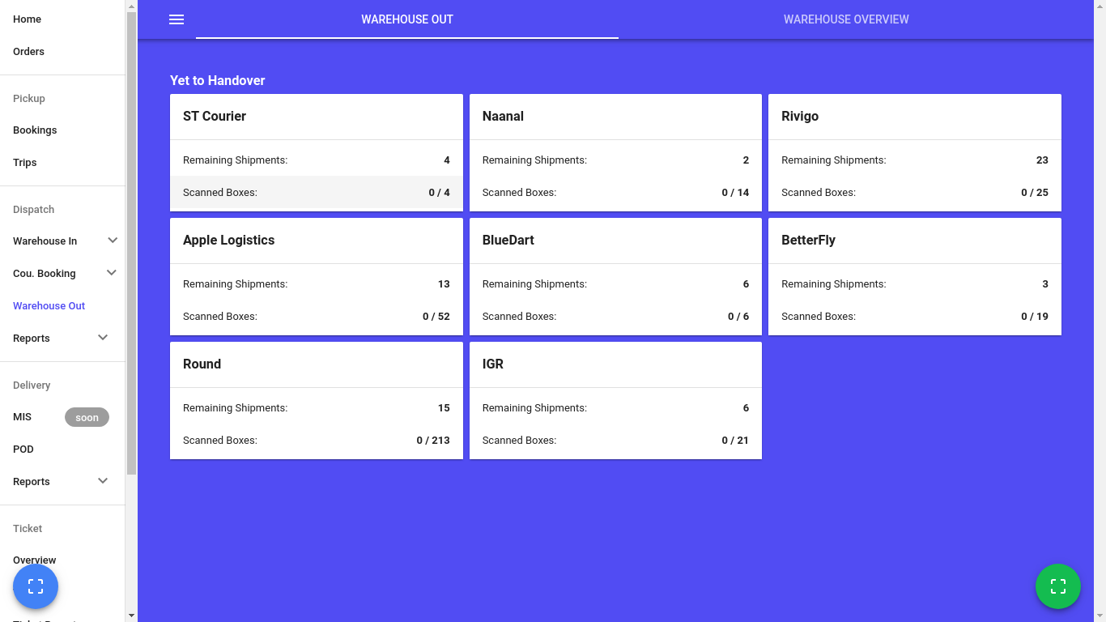The width and height of the screenshot is (1106, 622).
Task: Navigate to Trips in sidebar
Action: point(25,163)
